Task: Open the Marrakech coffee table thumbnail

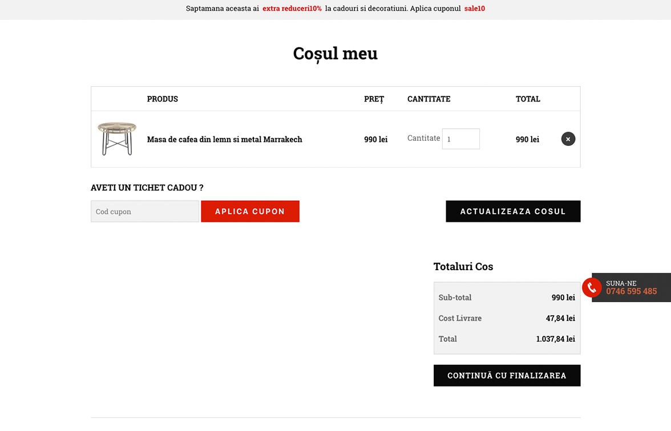Action: [x=117, y=139]
